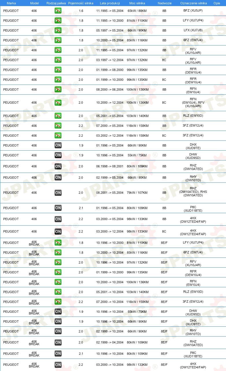This screenshot has width=226, height=371.
Task: Click the date range 06.1998 -> 08.2001
Action: coord(110,166)
